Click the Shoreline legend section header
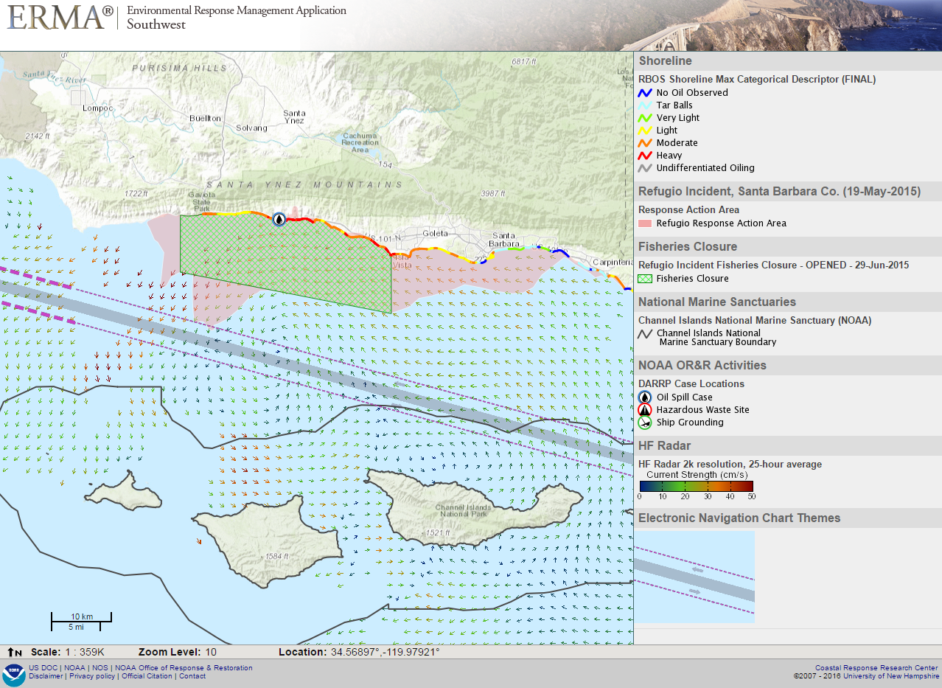Image resolution: width=942 pixels, height=688 pixels. point(787,61)
